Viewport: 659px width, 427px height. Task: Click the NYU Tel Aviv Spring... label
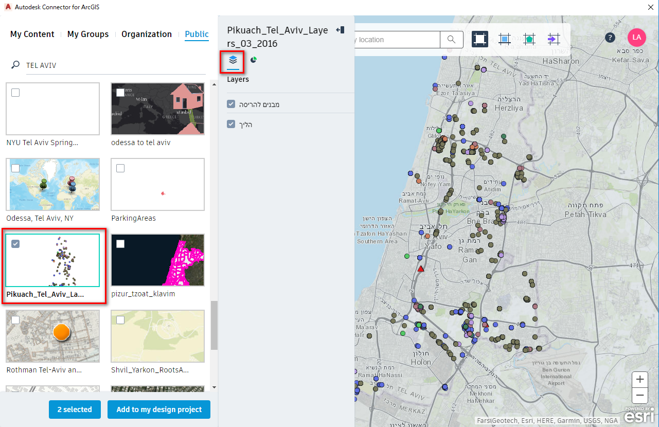click(42, 143)
